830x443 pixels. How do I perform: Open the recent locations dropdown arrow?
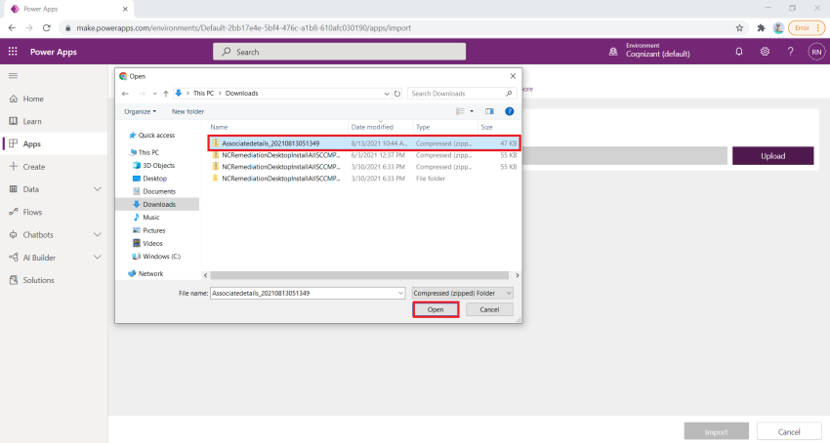pyautogui.click(x=154, y=94)
